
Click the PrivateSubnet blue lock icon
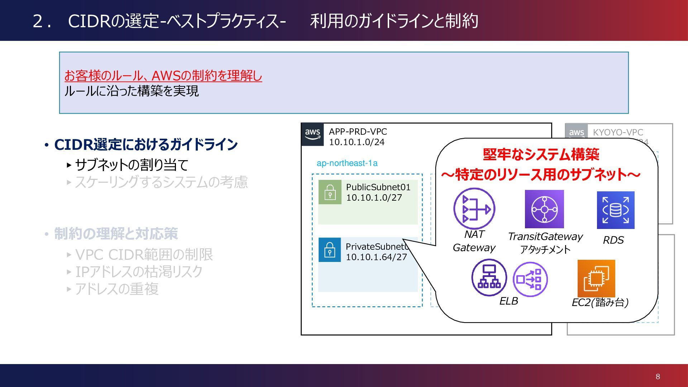[x=329, y=250]
